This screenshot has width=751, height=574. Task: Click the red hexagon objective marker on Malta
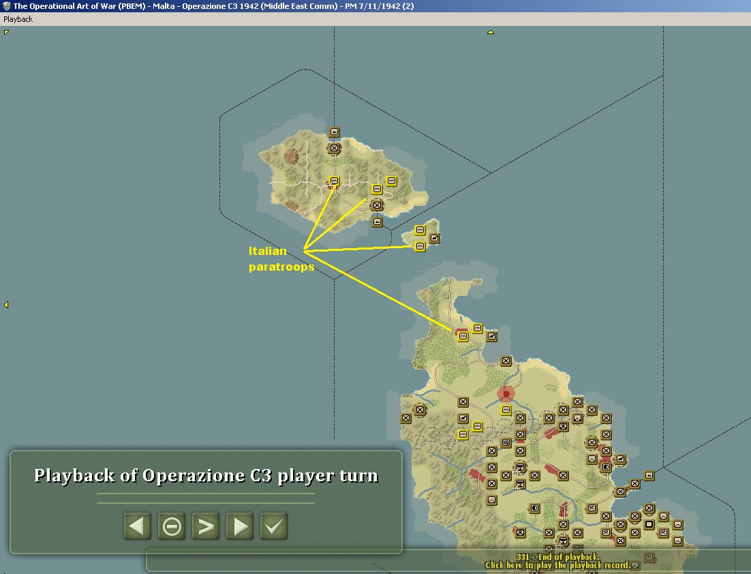pyautogui.click(x=506, y=394)
